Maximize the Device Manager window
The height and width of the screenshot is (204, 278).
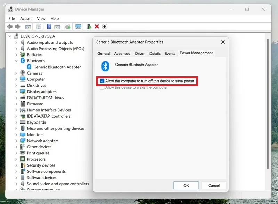[x=247, y=9]
